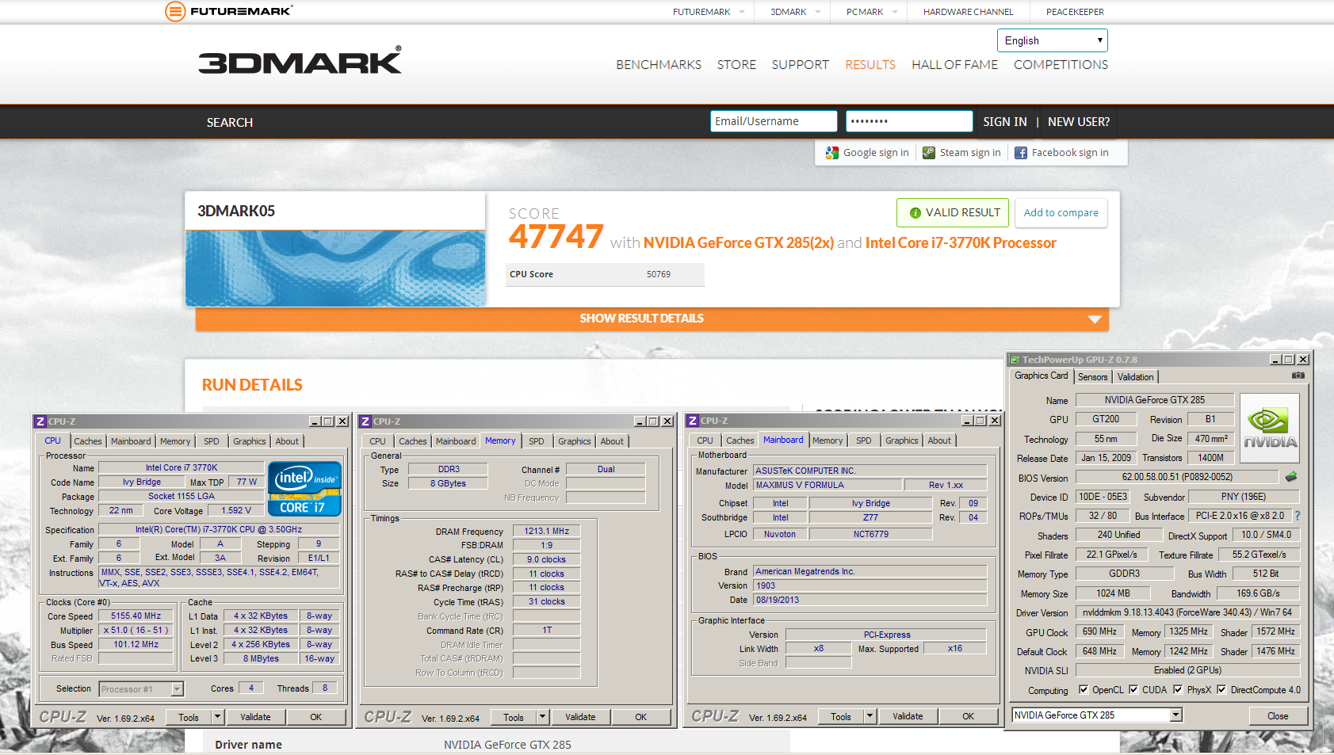Click the SUPPORT menu item

(x=800, y=65)
